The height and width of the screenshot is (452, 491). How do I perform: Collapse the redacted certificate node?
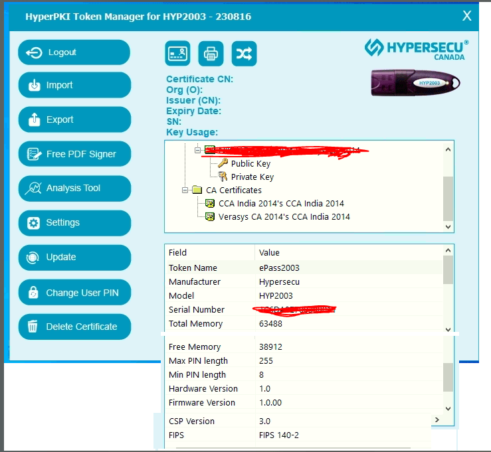197,151
